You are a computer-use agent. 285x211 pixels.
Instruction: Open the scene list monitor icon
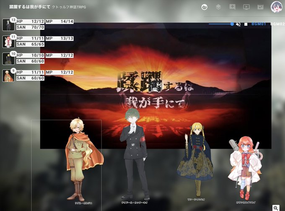[246, 7]
